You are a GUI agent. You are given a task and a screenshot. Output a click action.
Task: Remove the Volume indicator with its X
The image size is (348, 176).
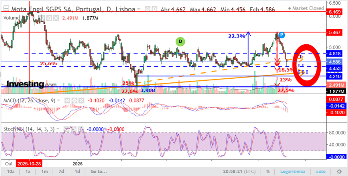click(x=57, y=18)
